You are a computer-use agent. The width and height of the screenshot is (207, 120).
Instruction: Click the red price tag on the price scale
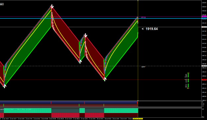(x=204, y=80)
